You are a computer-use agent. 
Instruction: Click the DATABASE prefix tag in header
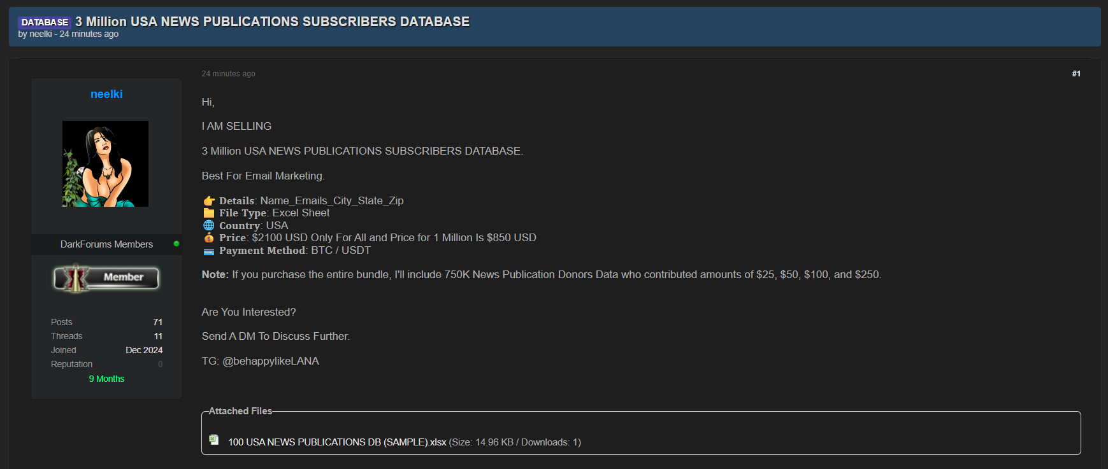45,22
